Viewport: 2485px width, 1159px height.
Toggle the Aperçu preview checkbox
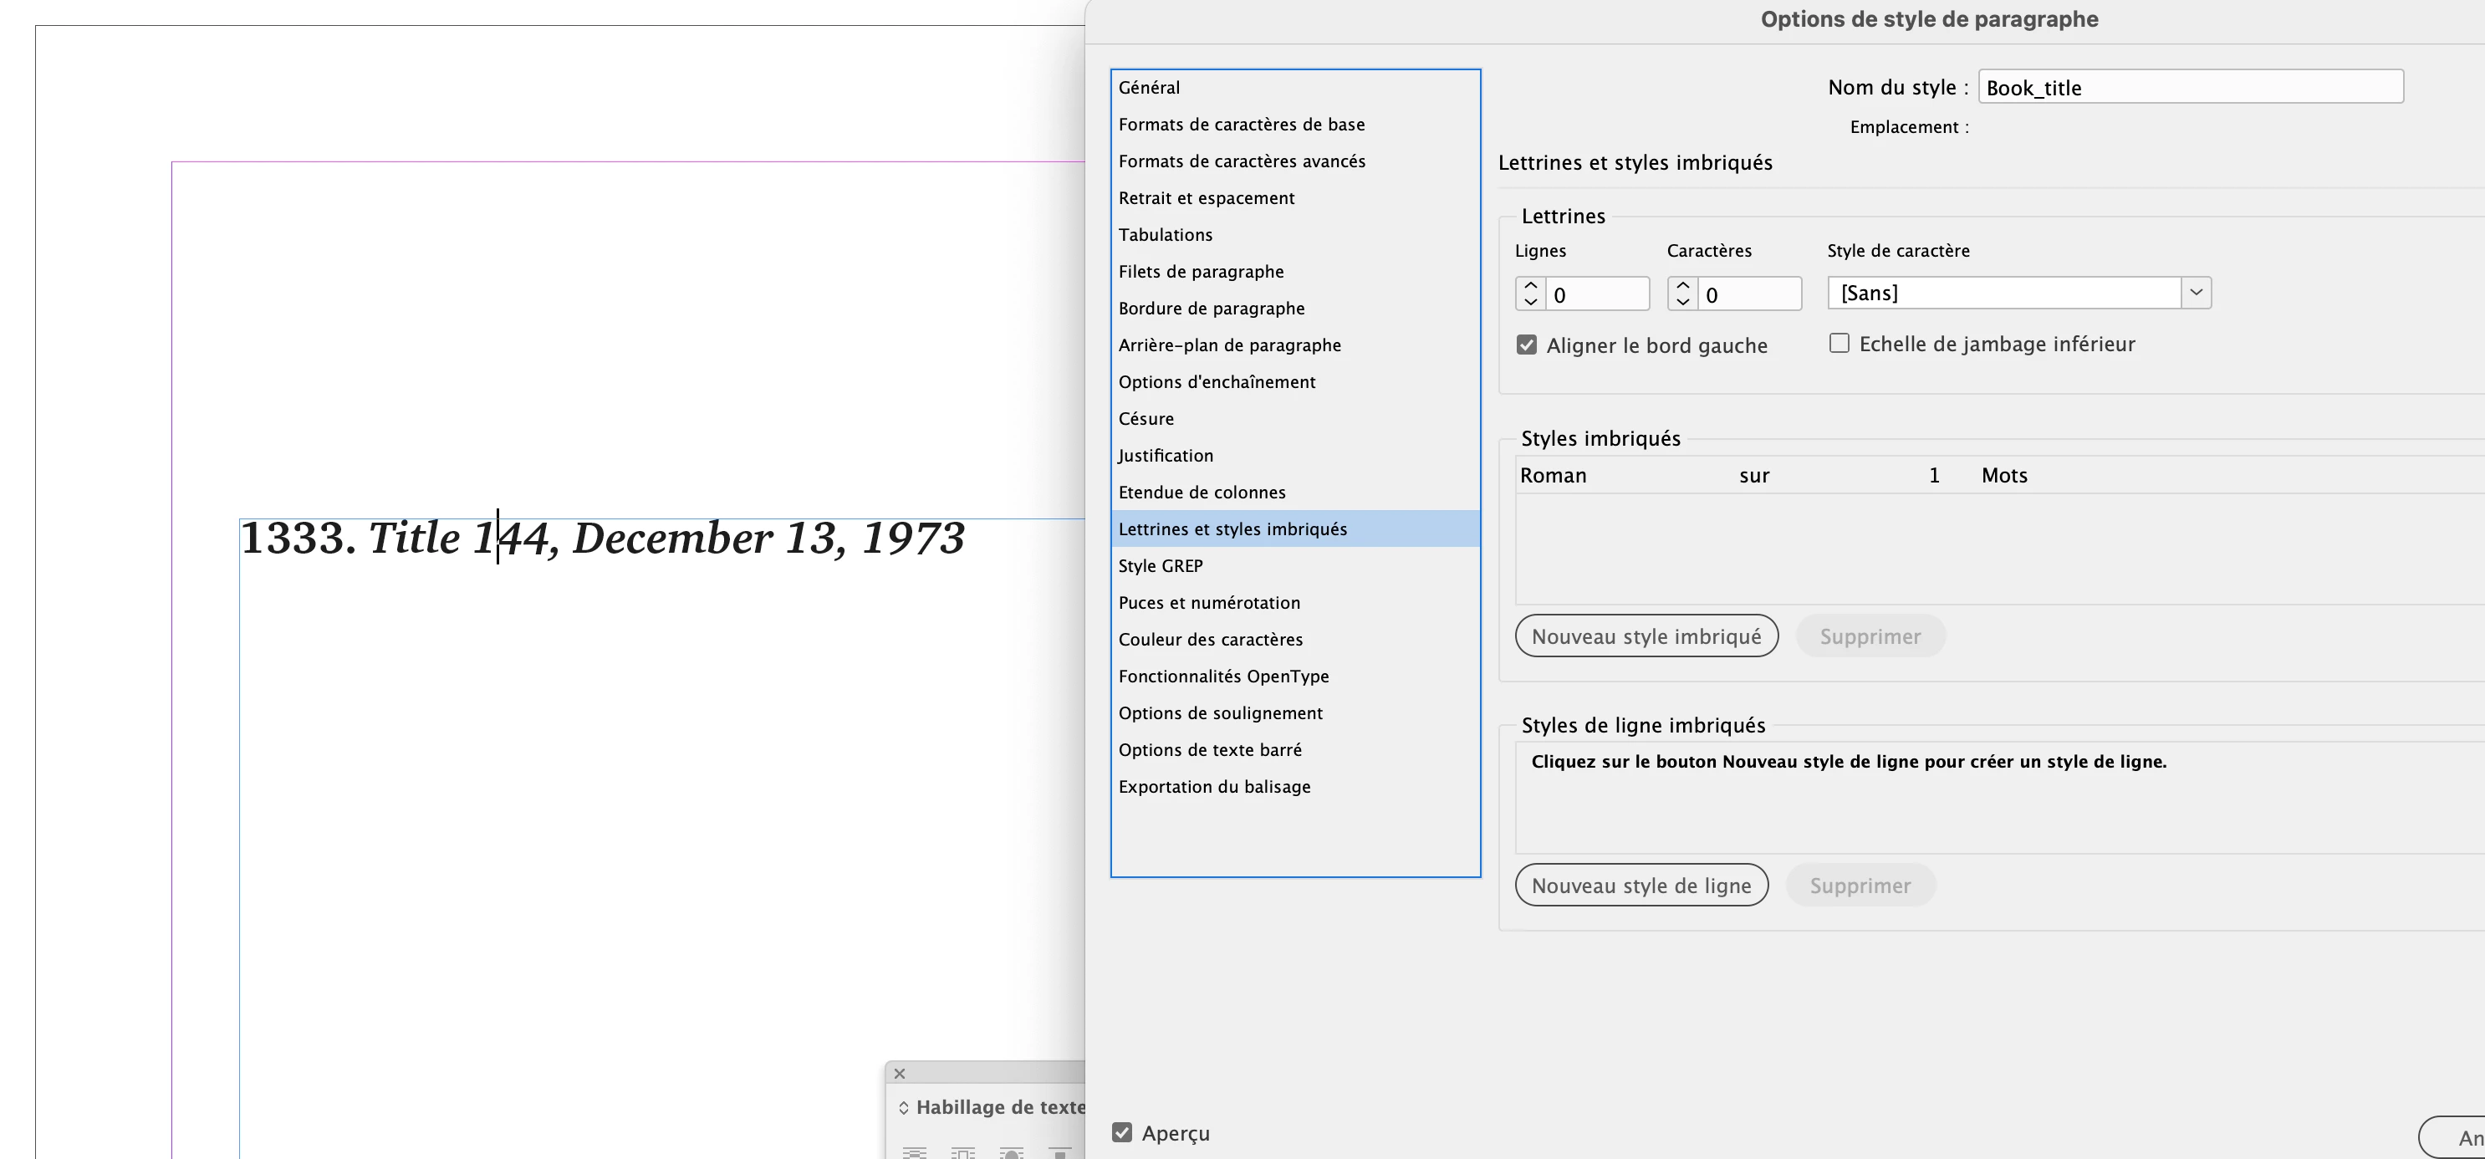1122,1133
